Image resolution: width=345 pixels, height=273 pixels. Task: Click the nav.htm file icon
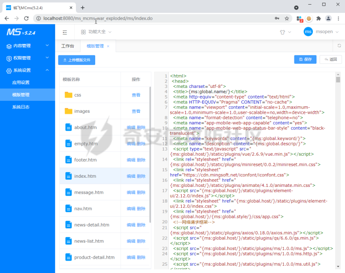click(x=69, y=209)
